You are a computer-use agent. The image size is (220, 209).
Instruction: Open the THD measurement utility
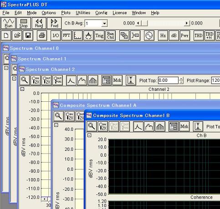pos(199,35)
